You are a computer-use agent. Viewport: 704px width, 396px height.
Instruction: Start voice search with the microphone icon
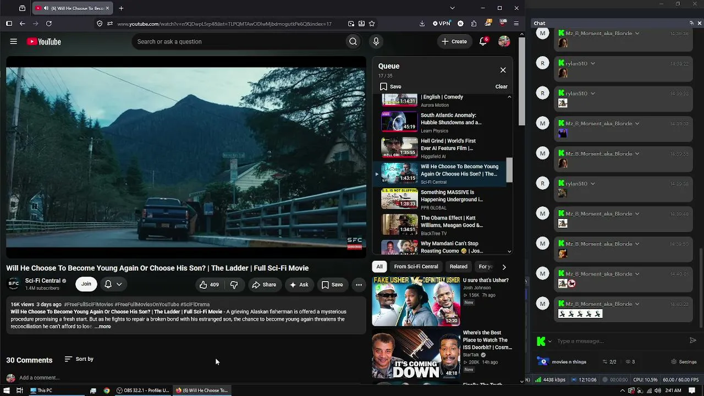pos(376,41)
